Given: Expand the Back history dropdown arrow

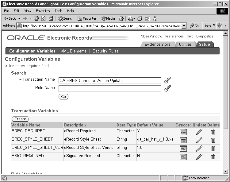Looking at the screenshot, I should tap(19, 18).
